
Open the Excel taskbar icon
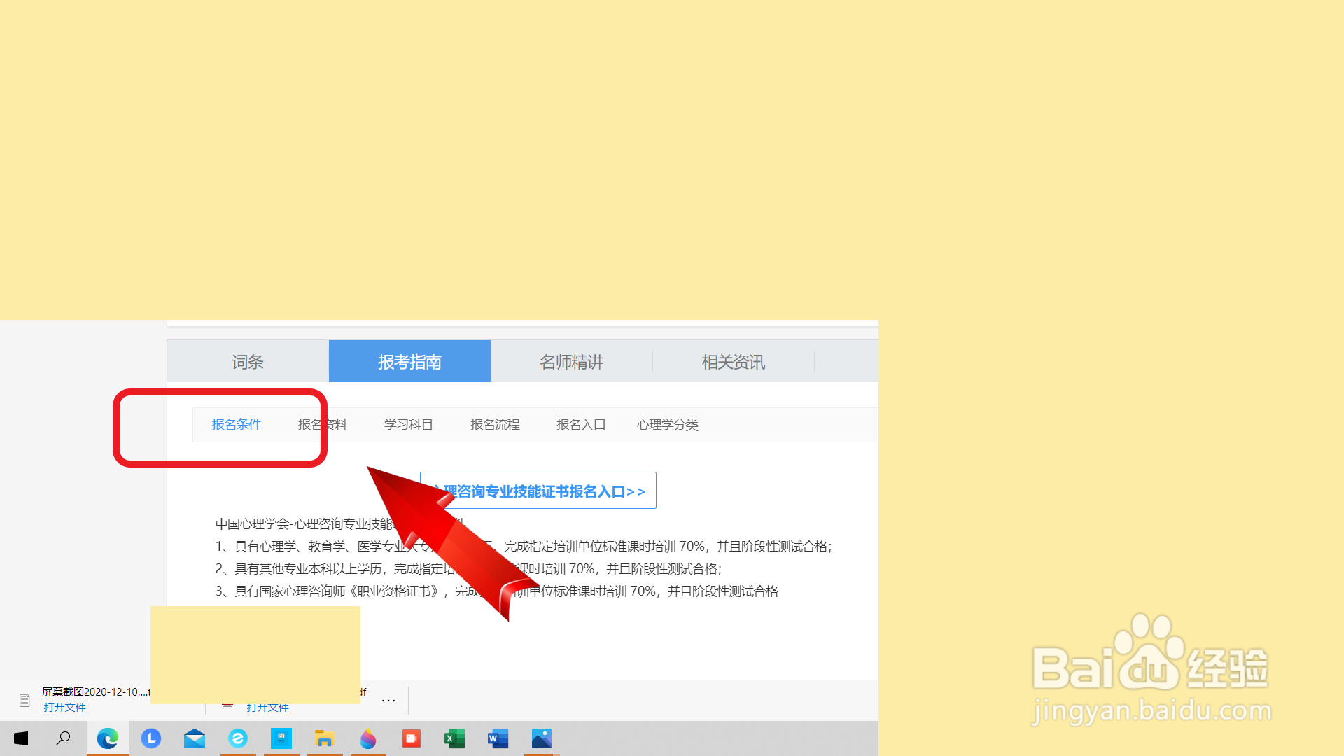[455, 738]
